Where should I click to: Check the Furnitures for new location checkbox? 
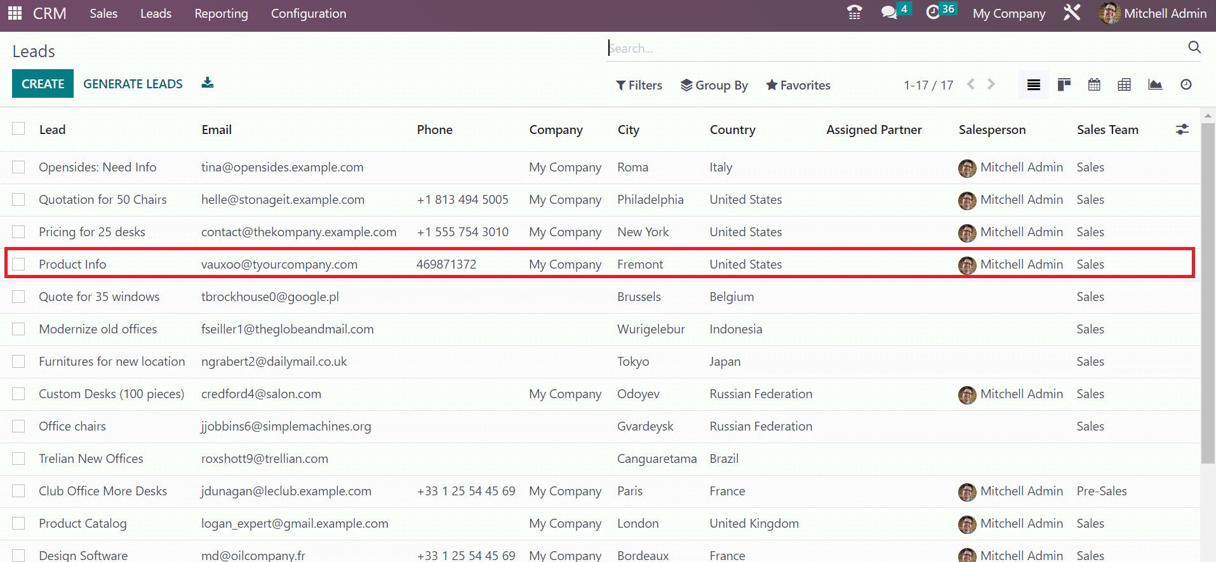click(x=18, y=361)
